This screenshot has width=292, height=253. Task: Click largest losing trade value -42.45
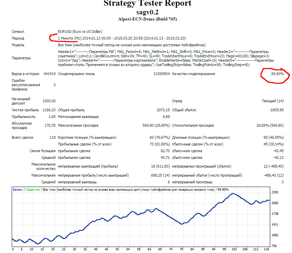click(x=278, y=151)
